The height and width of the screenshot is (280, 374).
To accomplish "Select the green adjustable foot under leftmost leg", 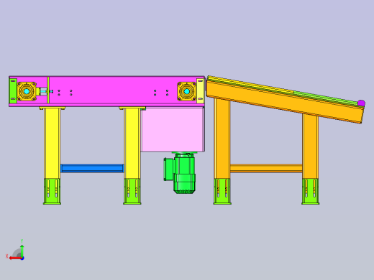I will (52, 192).
